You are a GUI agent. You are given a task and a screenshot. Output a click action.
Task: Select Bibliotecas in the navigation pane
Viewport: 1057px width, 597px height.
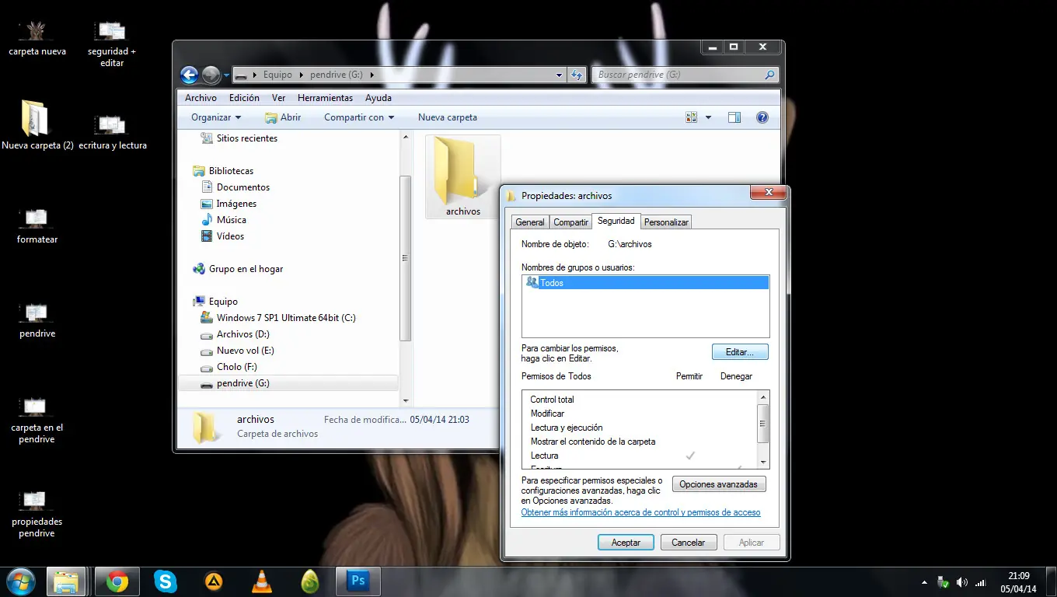(223, 171)
